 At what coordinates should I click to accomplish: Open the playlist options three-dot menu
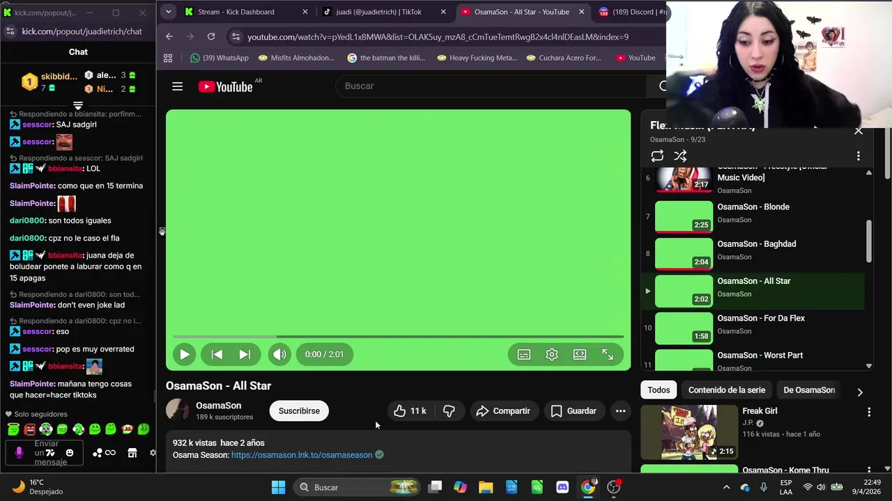[859, 157]
